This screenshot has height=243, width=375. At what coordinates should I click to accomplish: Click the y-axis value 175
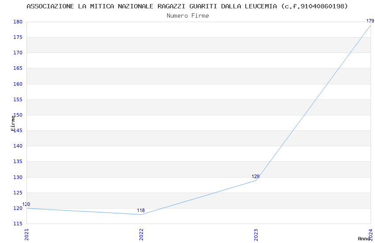[18, 38]
